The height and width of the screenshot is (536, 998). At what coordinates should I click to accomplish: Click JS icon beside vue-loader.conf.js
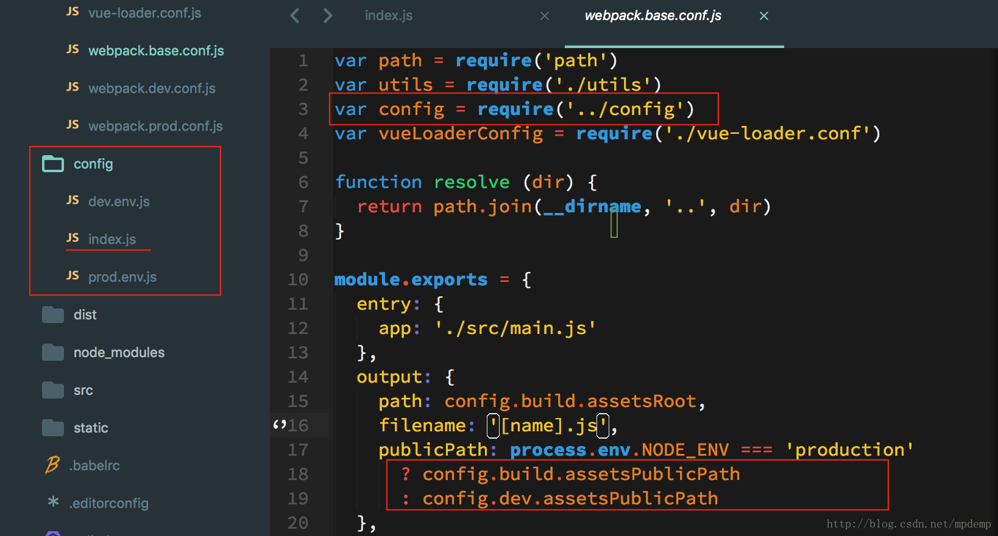point(73,12)
